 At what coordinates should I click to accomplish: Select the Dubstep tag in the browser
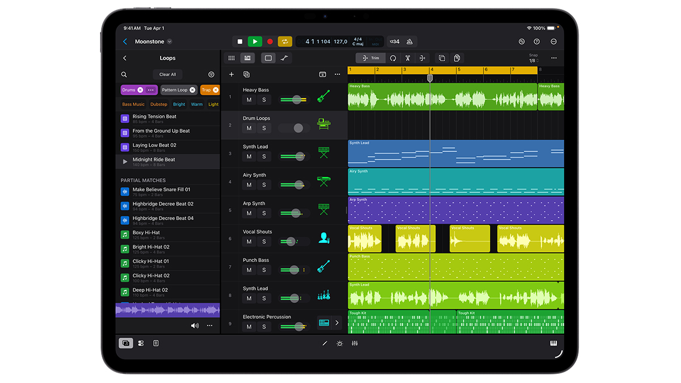[158, 104]
